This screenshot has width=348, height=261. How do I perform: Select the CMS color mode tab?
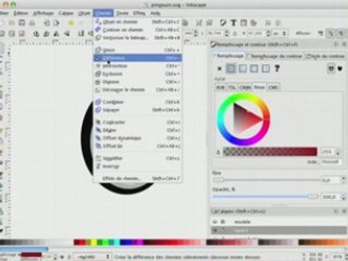click(273, 87)
